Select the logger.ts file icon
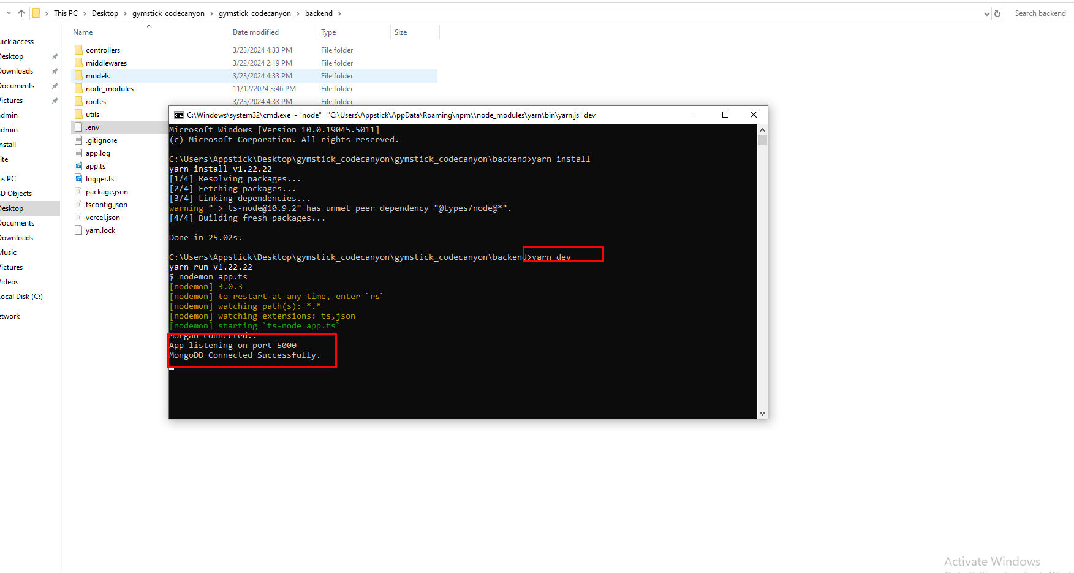1074x573 pixels. [78, 179]
